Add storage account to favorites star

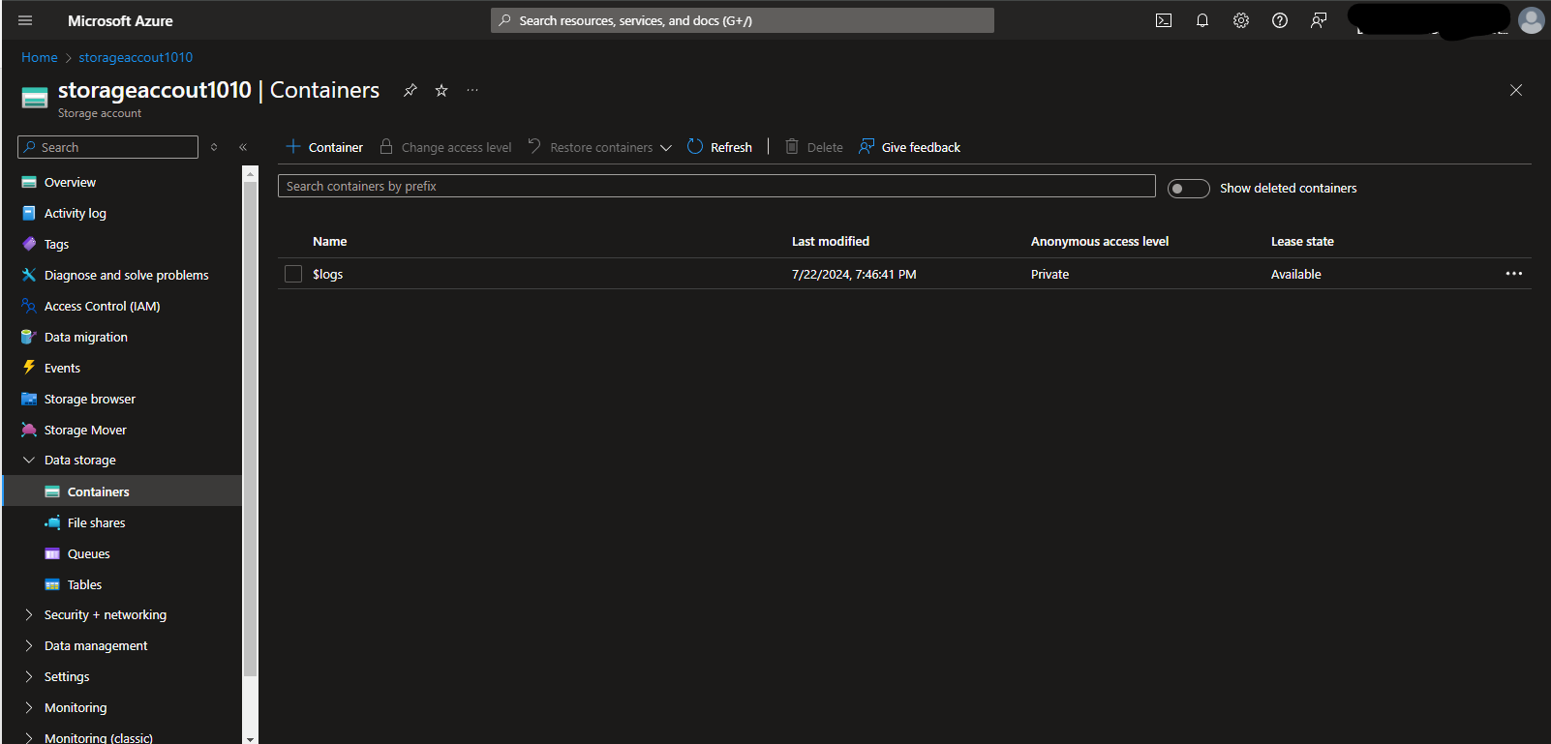point(441,90)
